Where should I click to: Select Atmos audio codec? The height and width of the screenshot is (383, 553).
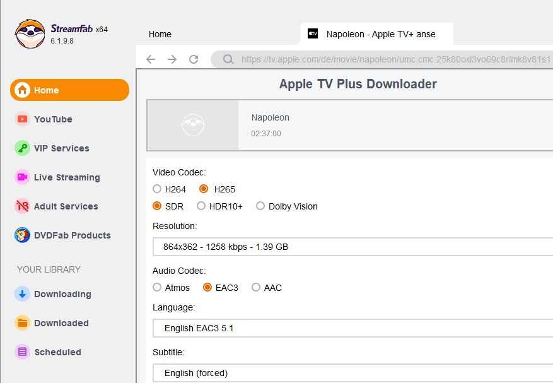point(157,288)
